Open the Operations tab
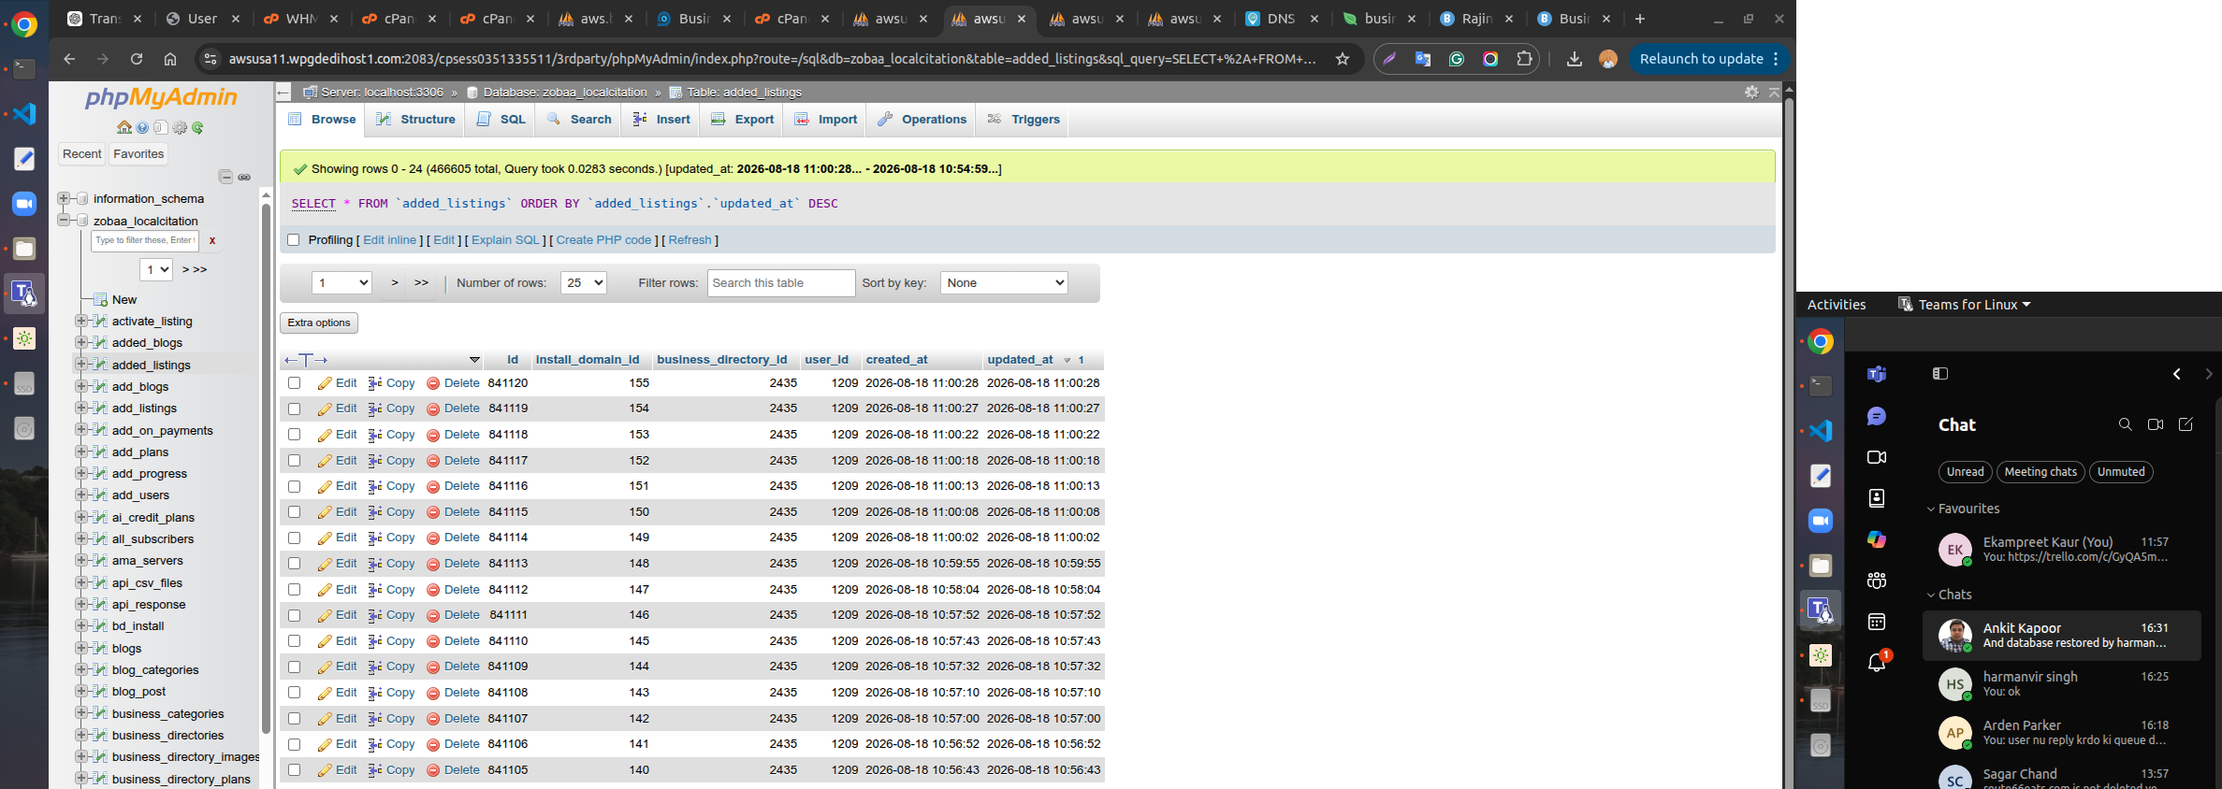The width and height of the screenshot is (2222, 789). pos(922,120)
